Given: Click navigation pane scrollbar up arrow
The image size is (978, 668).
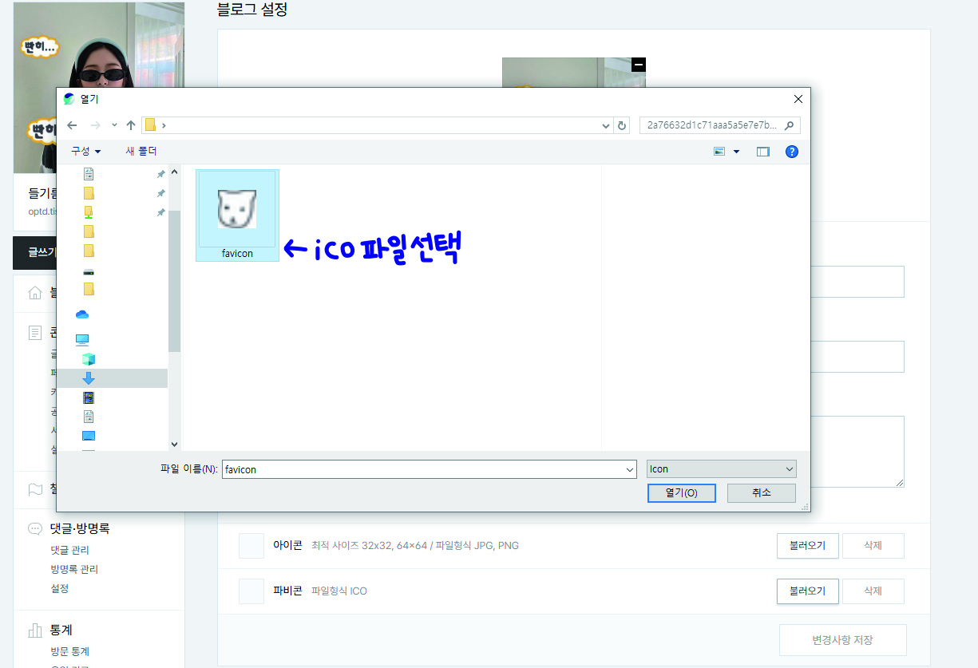Looking at the screenshot, I should pyautogui.click(x=175, y=172).
